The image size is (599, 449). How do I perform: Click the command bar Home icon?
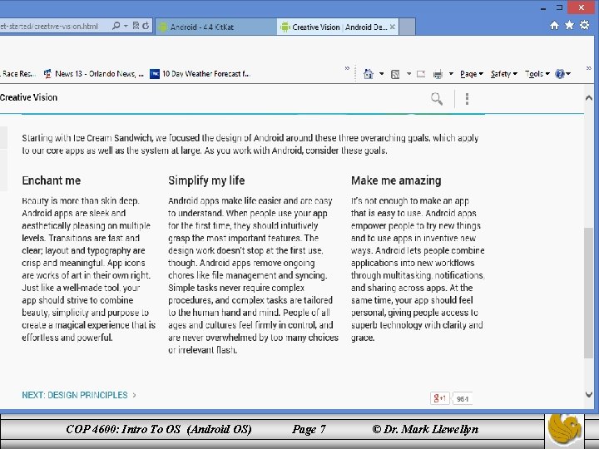369,74
